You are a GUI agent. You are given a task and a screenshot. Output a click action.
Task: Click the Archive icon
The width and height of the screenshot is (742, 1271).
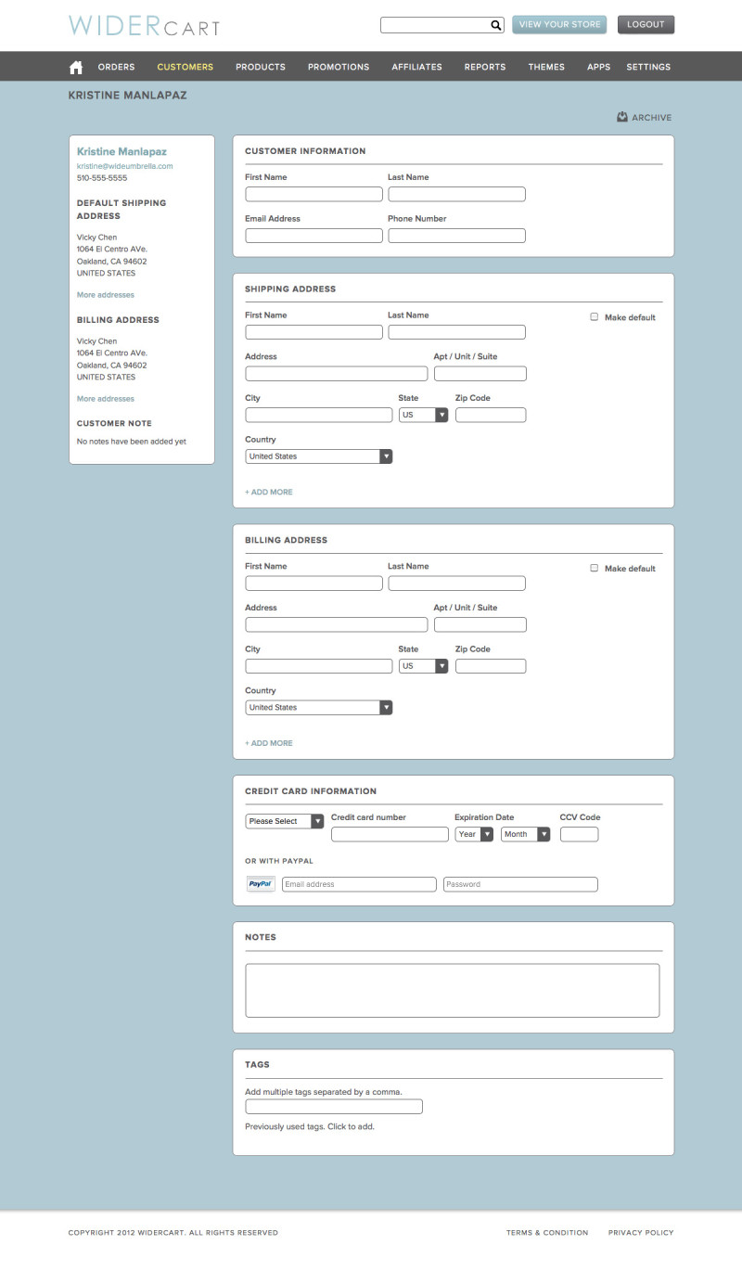pyautogui.click(x=622, y=117)
